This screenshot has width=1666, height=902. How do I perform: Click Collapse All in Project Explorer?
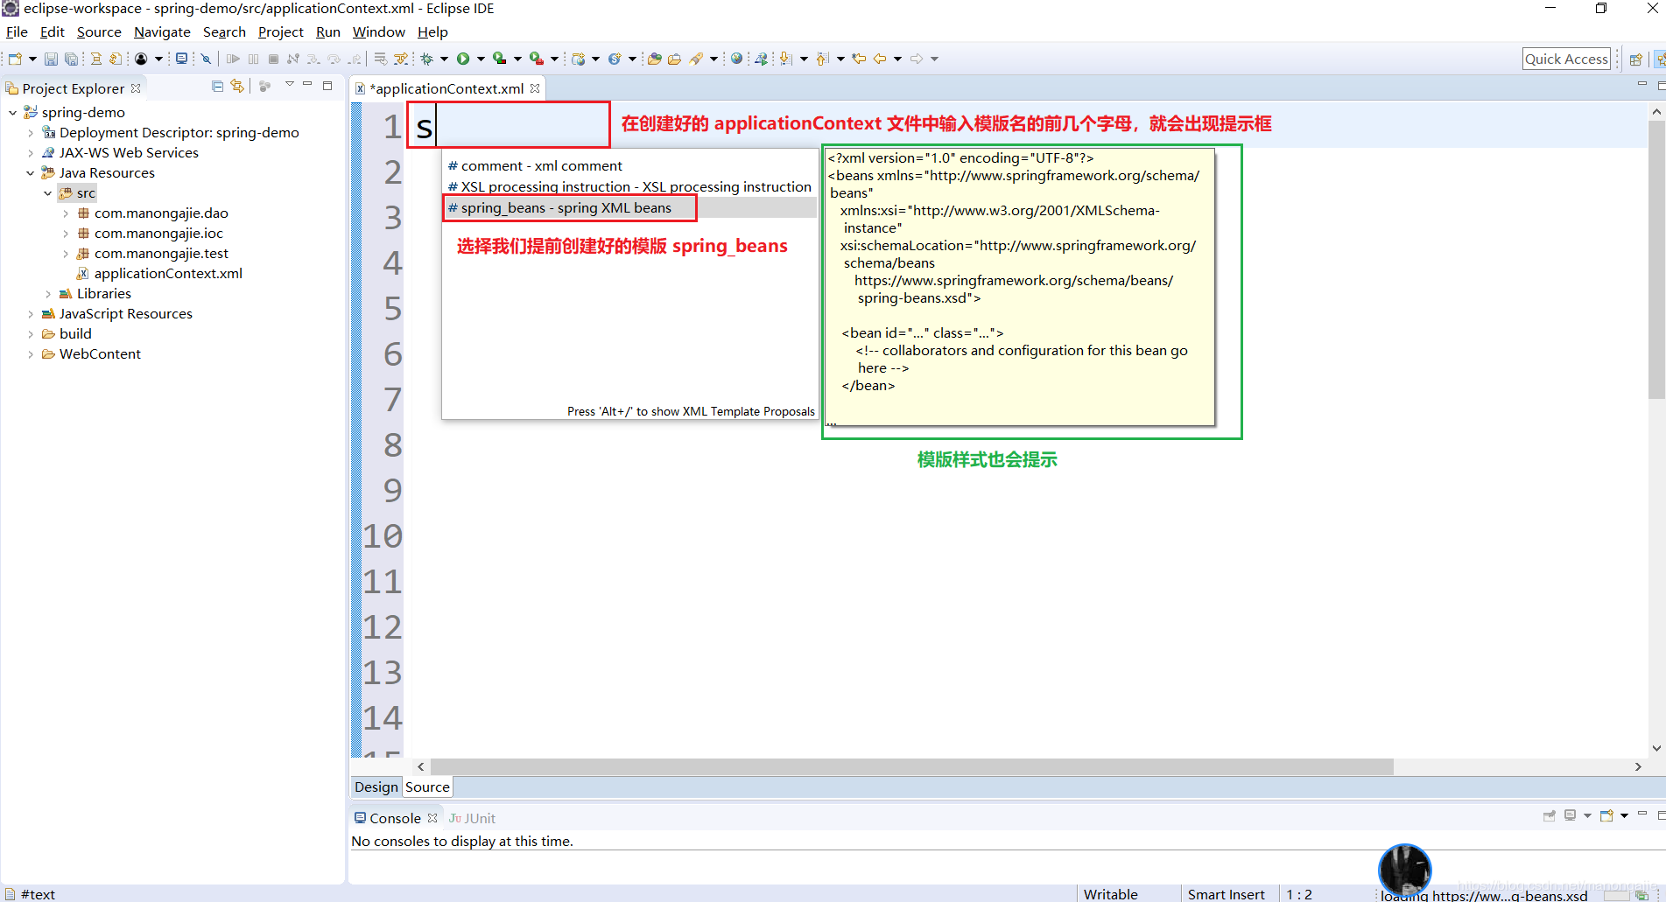click(x=217, y=86)
